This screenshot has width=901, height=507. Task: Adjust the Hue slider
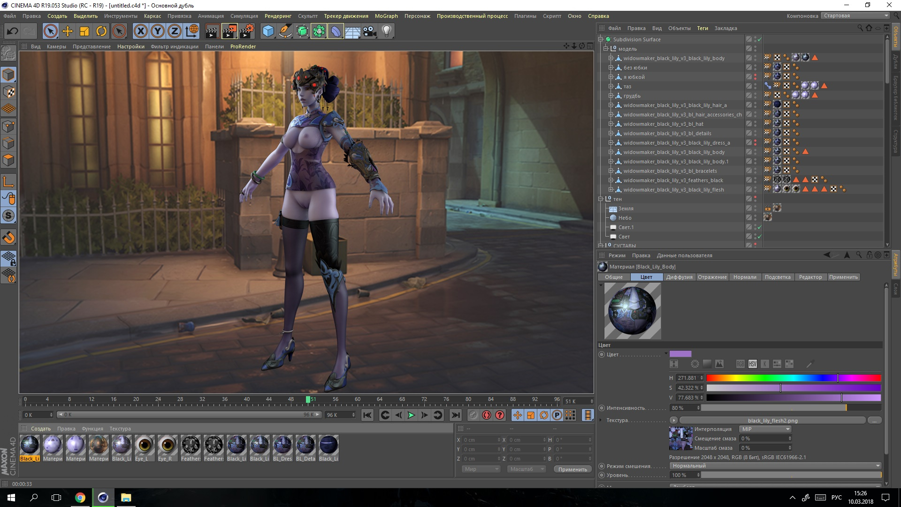(794, 378)
